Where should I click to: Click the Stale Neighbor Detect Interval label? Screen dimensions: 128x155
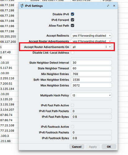tap(49, 63)
